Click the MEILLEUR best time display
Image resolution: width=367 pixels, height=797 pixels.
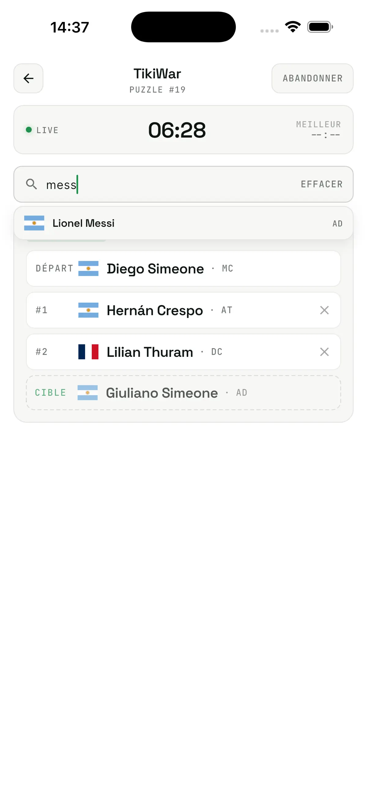[x=318, y=129]
